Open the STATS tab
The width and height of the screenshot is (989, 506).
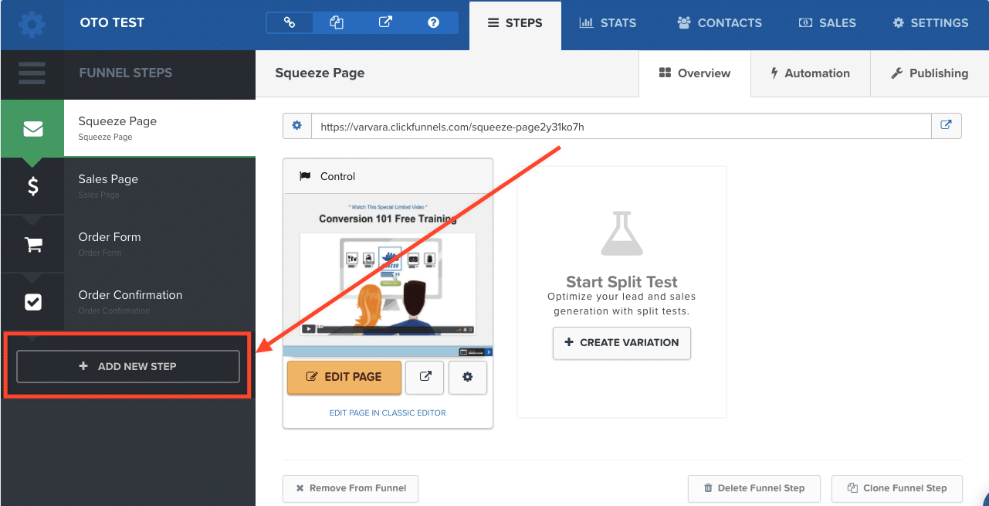pyautogui.click(x=608, y=23)
